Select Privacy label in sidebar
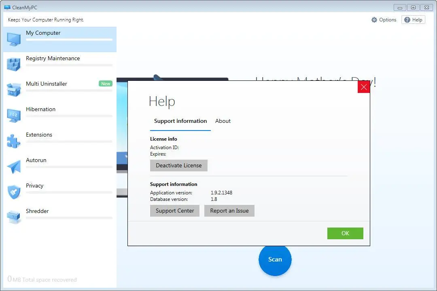The width and height of the screenshot is (437, 291). tap(34, 186)
